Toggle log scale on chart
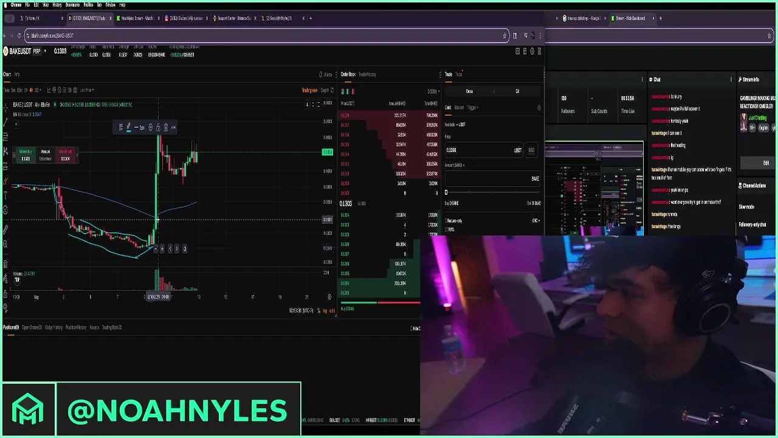 (324, 311)
